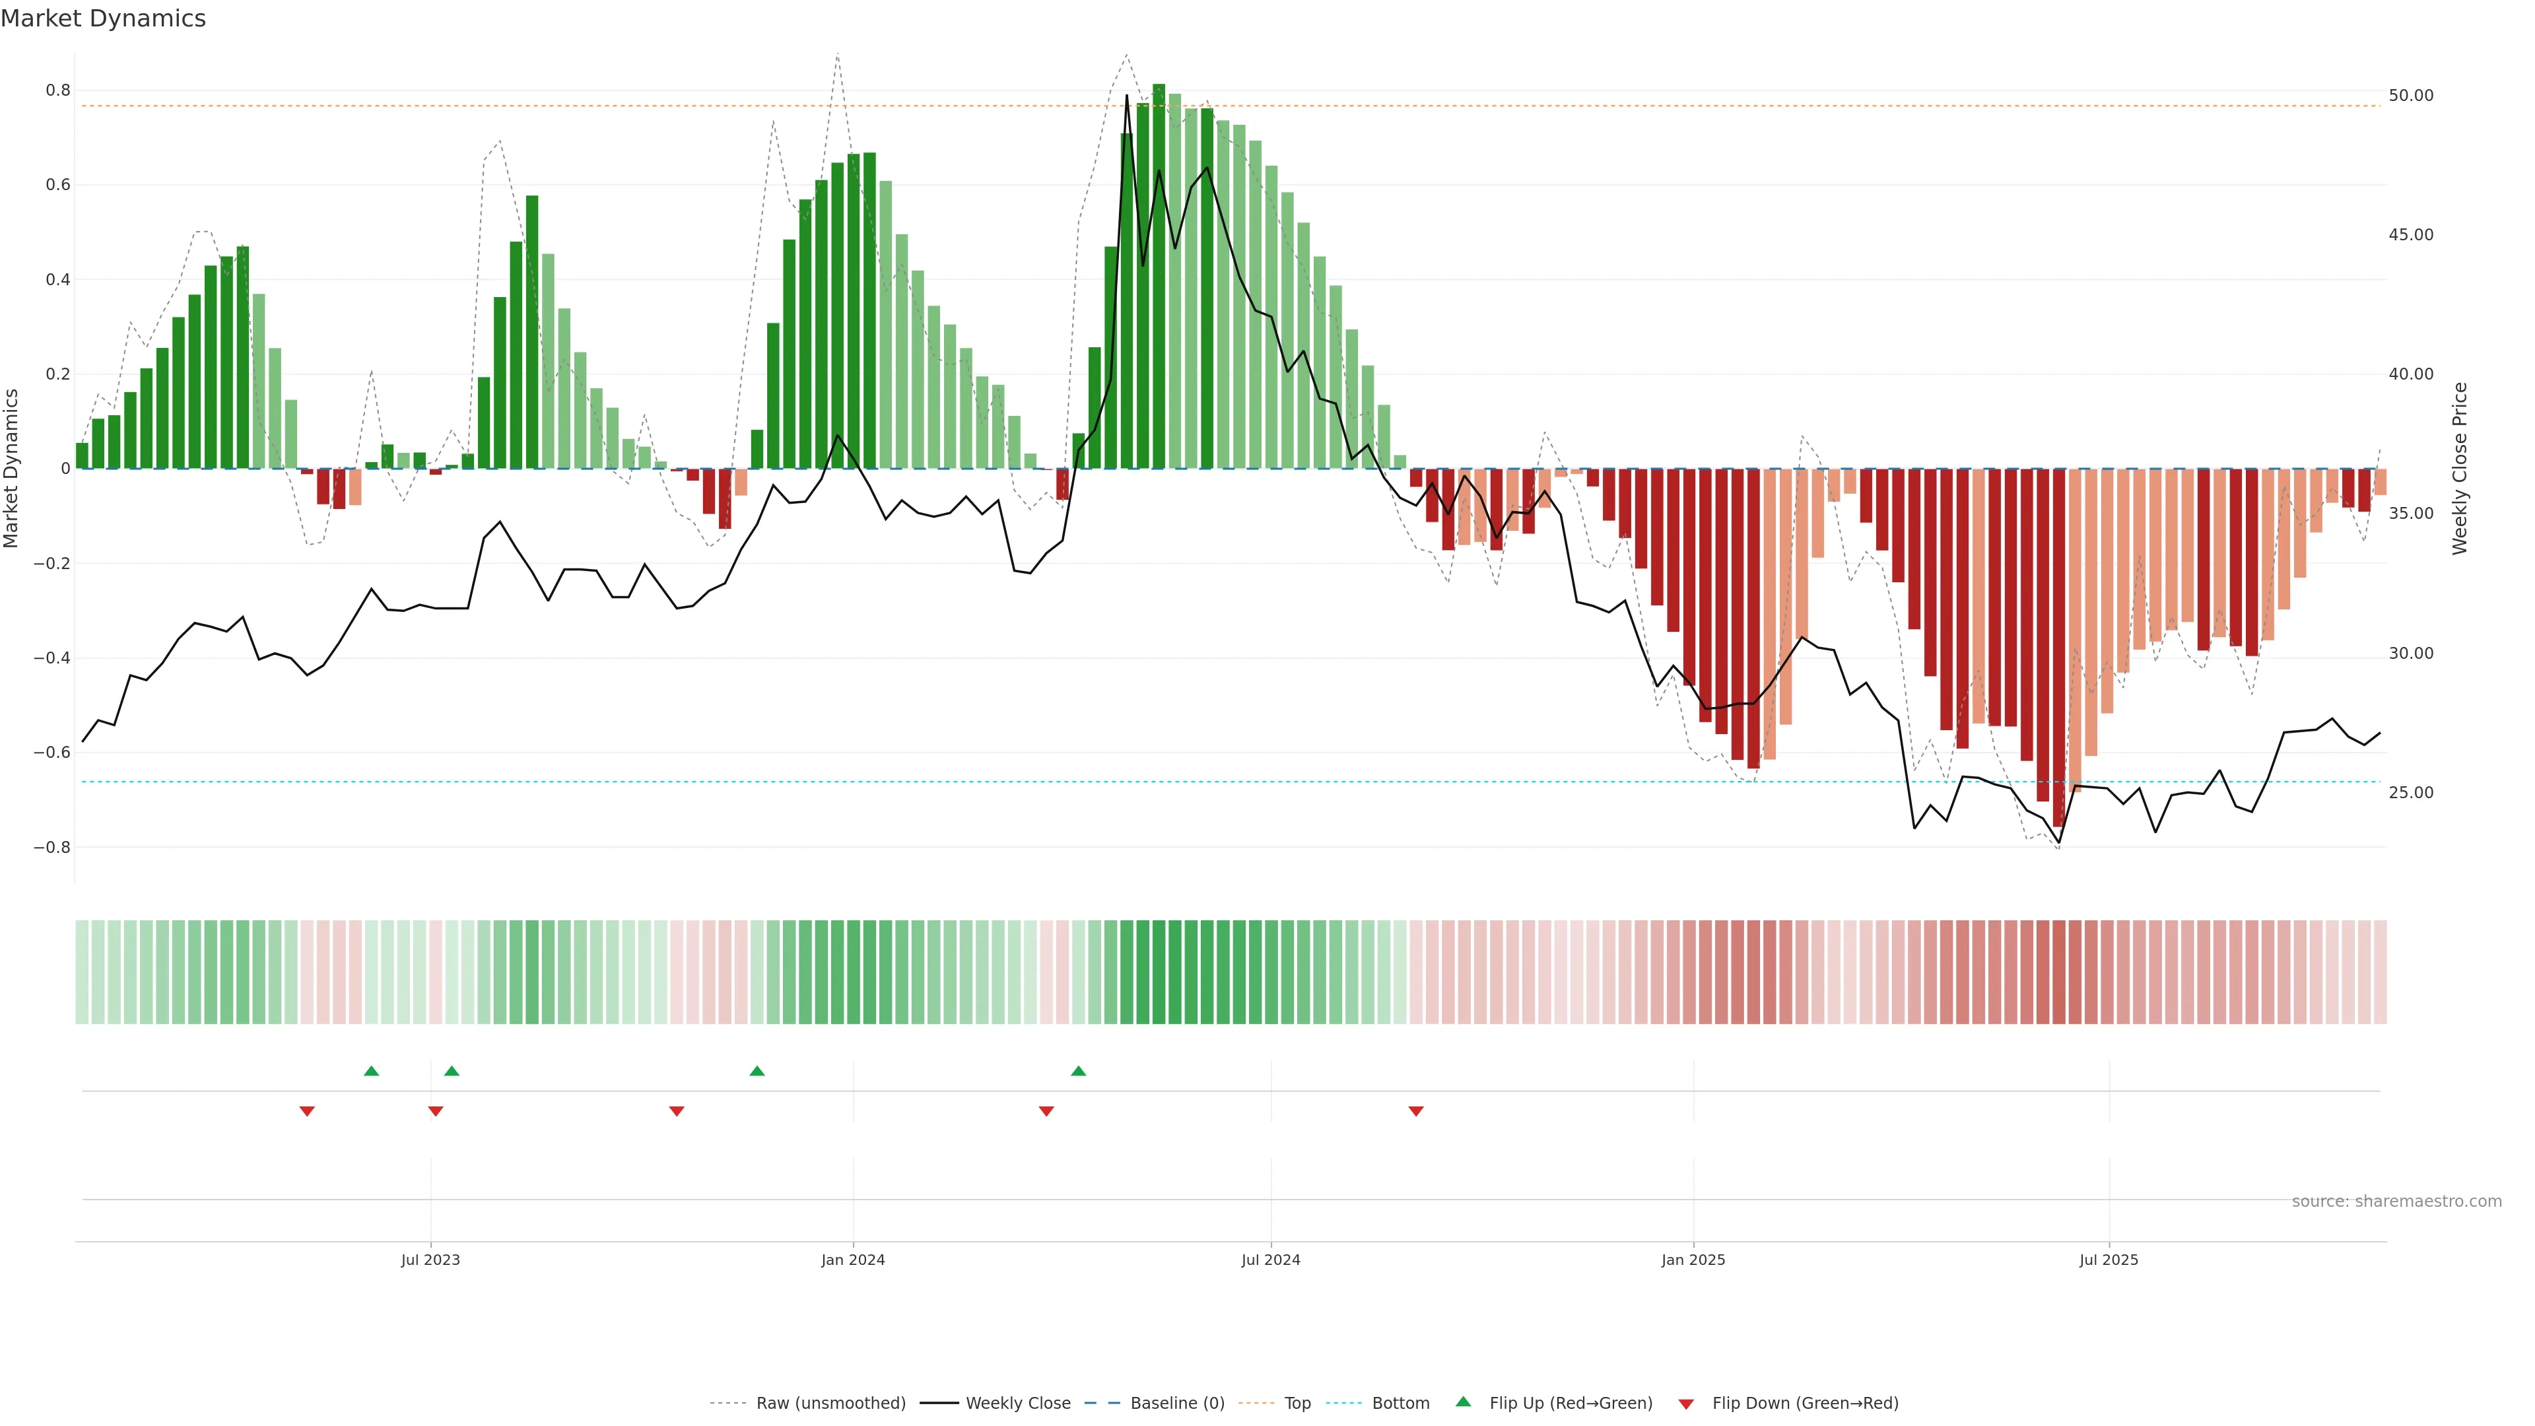The width and height of the screenshot is (2535, 1426).
Task: Click the last red flip-down triangle marker
Action: (1416, 1111)
